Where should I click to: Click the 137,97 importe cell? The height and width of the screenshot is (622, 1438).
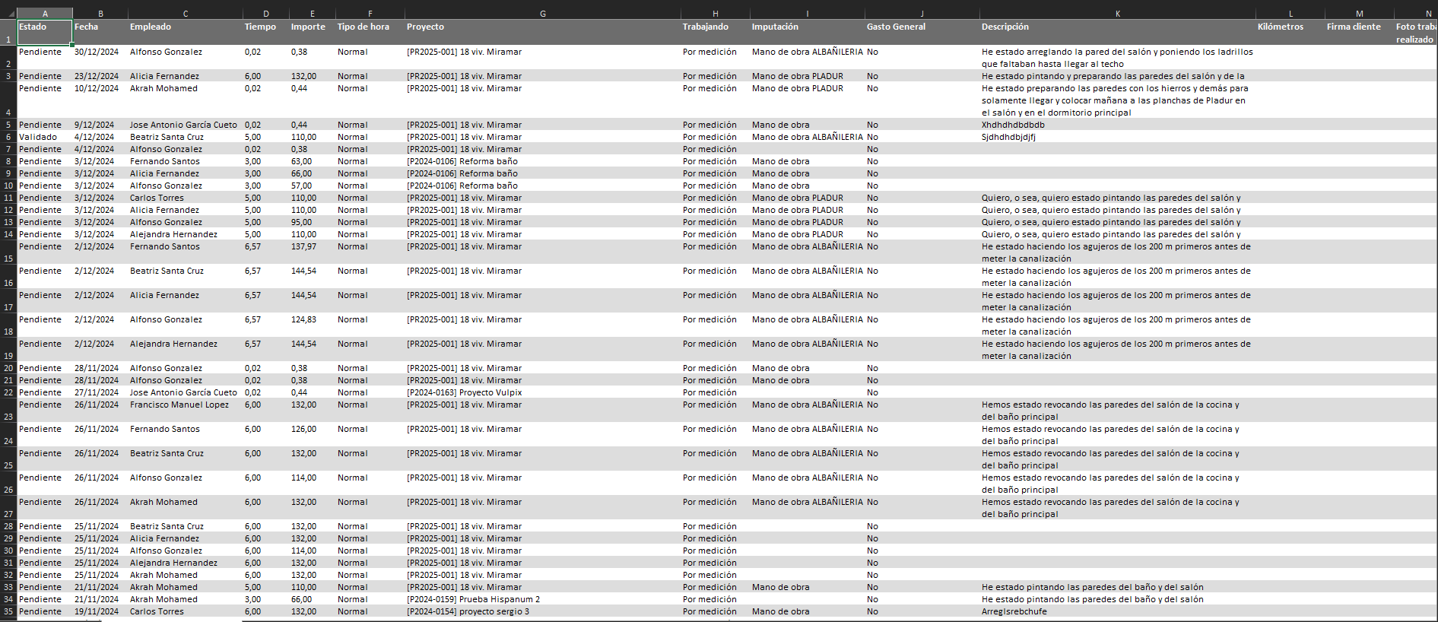click(x=303, y=246)
